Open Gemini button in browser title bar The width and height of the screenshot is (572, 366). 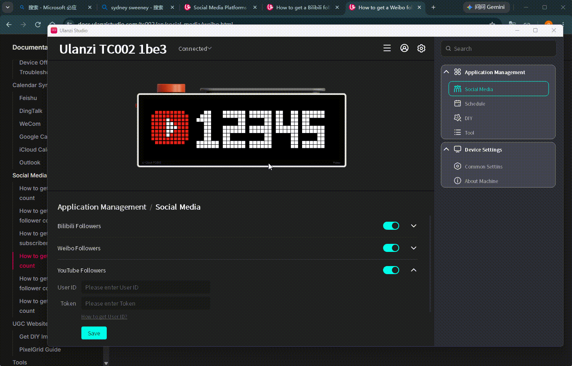486,7
